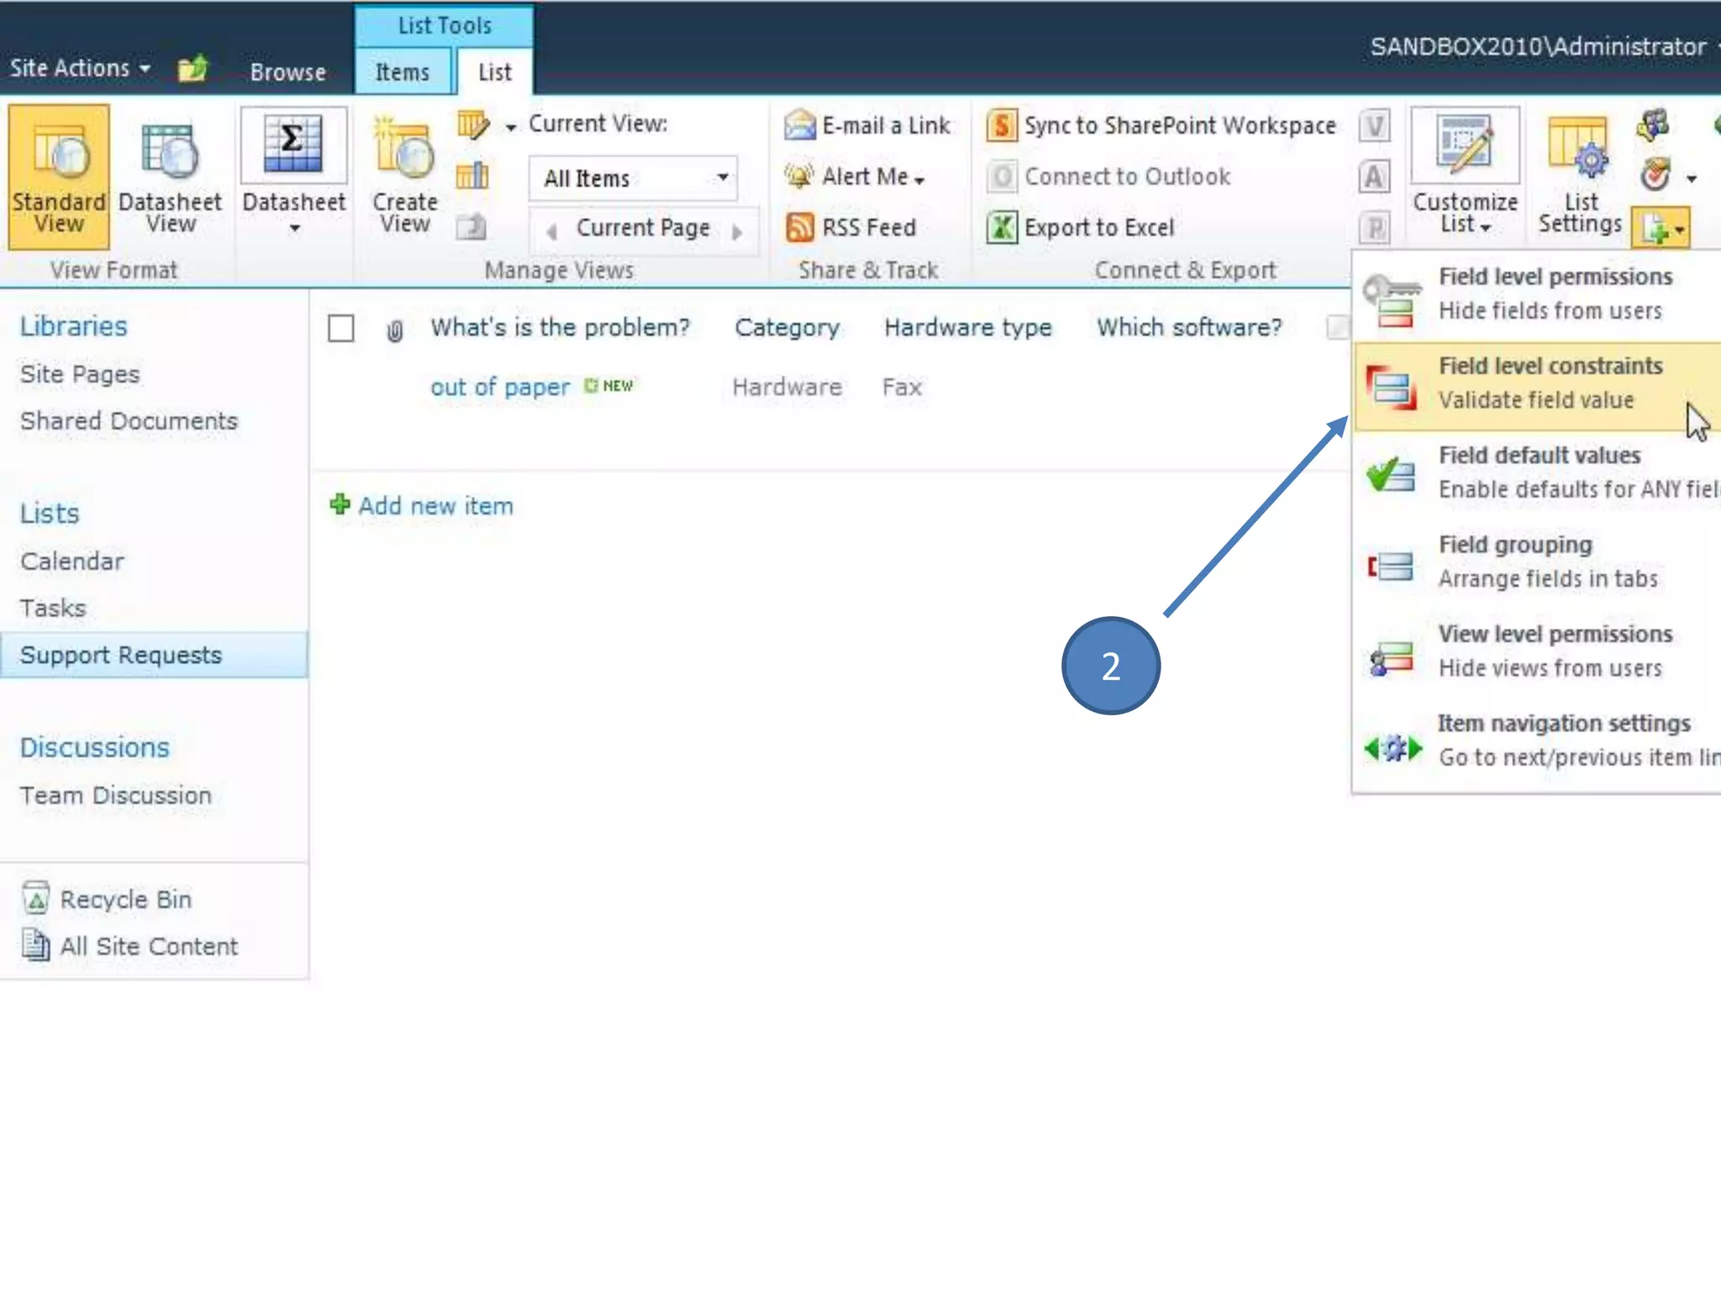Click the Create Column icon
This screenshot has height=1291, width=1721.
pos(472,177)
